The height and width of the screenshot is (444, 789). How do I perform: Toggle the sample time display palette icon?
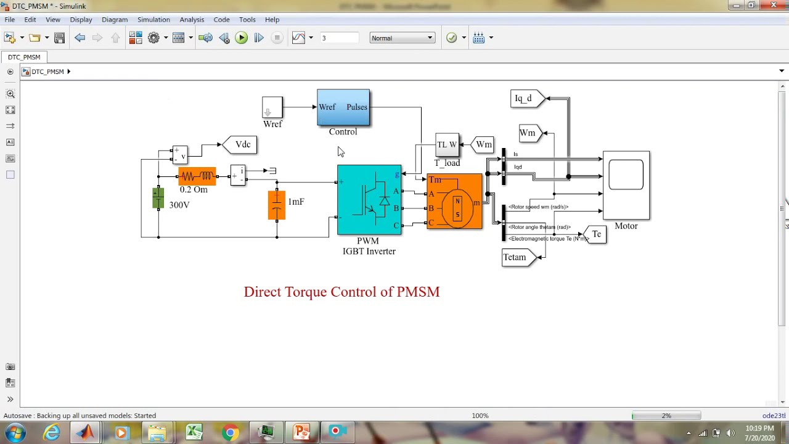[10, 126]
